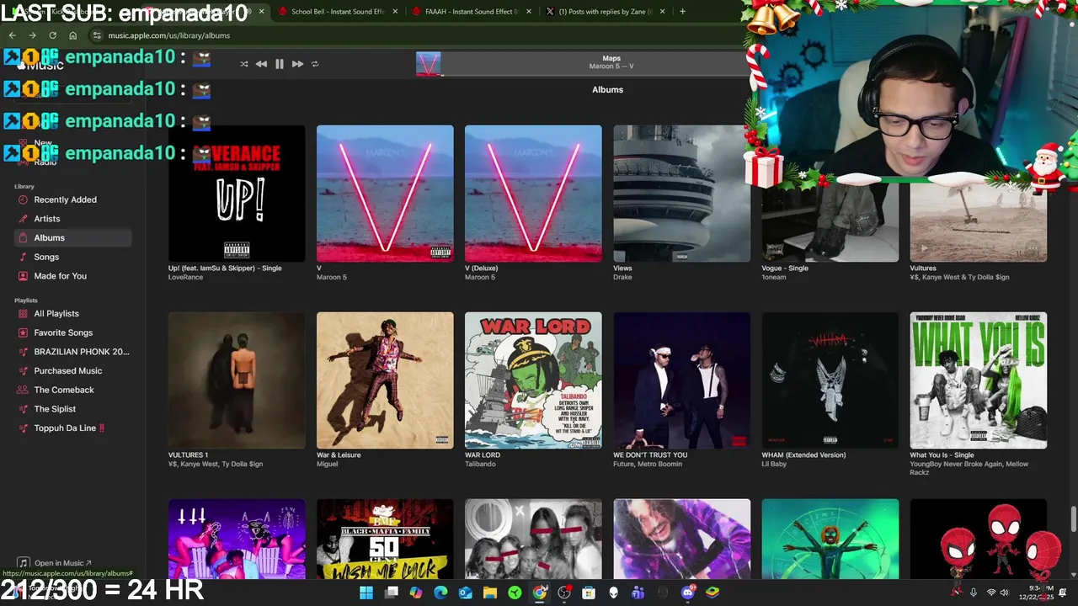Screen dimensions: 1078x606
Task: Open Microsoft Store from the taskbar
Action: coord(589,593)
